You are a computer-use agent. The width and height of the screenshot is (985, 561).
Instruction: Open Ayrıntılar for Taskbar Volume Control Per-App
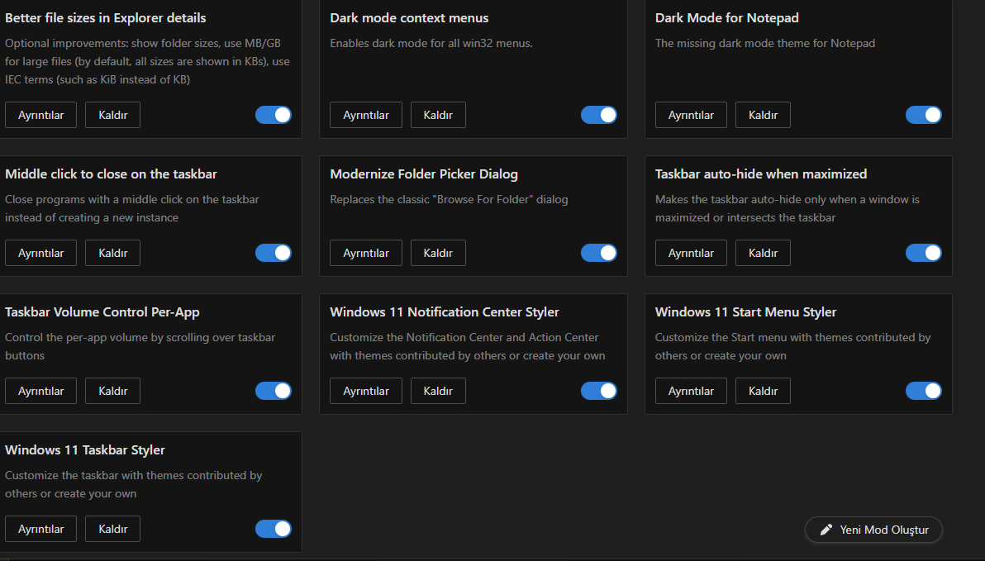[40, 391]
